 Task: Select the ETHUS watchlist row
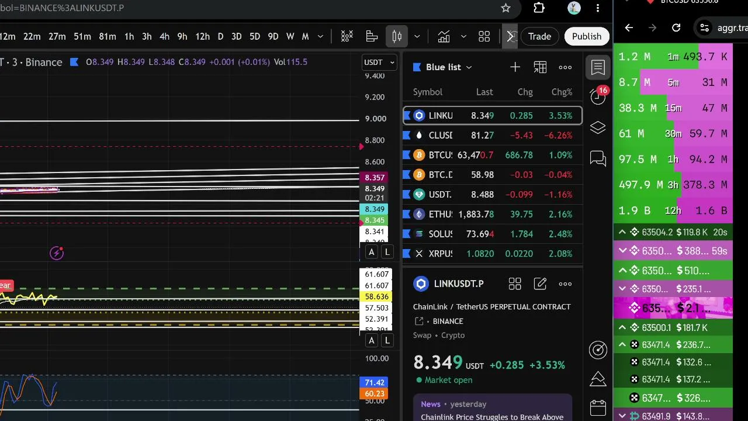[493, 215]
